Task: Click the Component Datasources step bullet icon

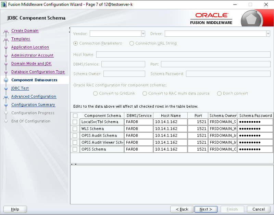Action: (x=6, y=80)
